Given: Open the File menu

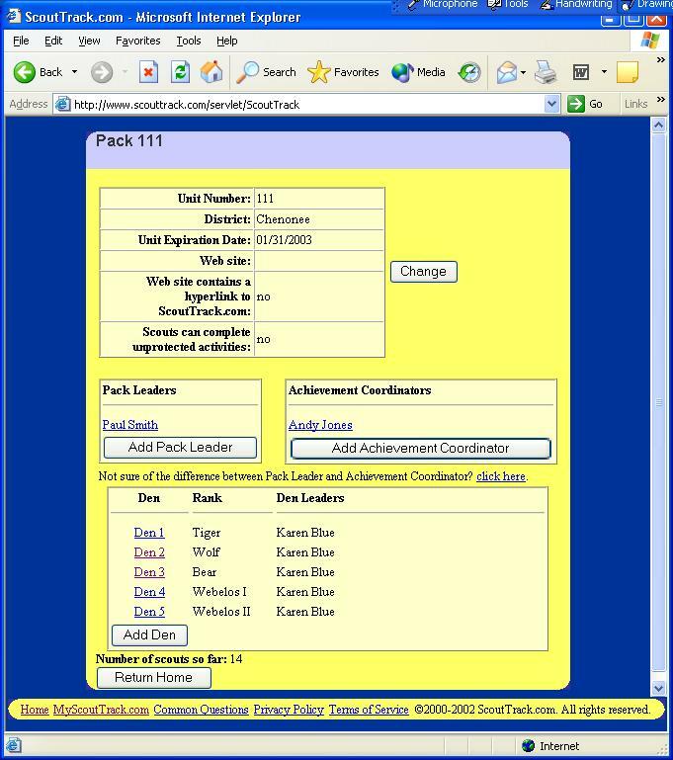Looking at the screenshot, I should [21, 41].
